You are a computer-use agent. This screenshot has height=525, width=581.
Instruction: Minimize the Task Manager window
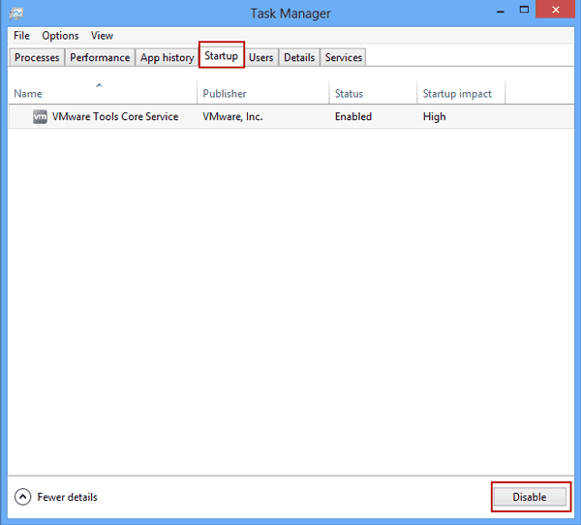click(x=501, y=11)
